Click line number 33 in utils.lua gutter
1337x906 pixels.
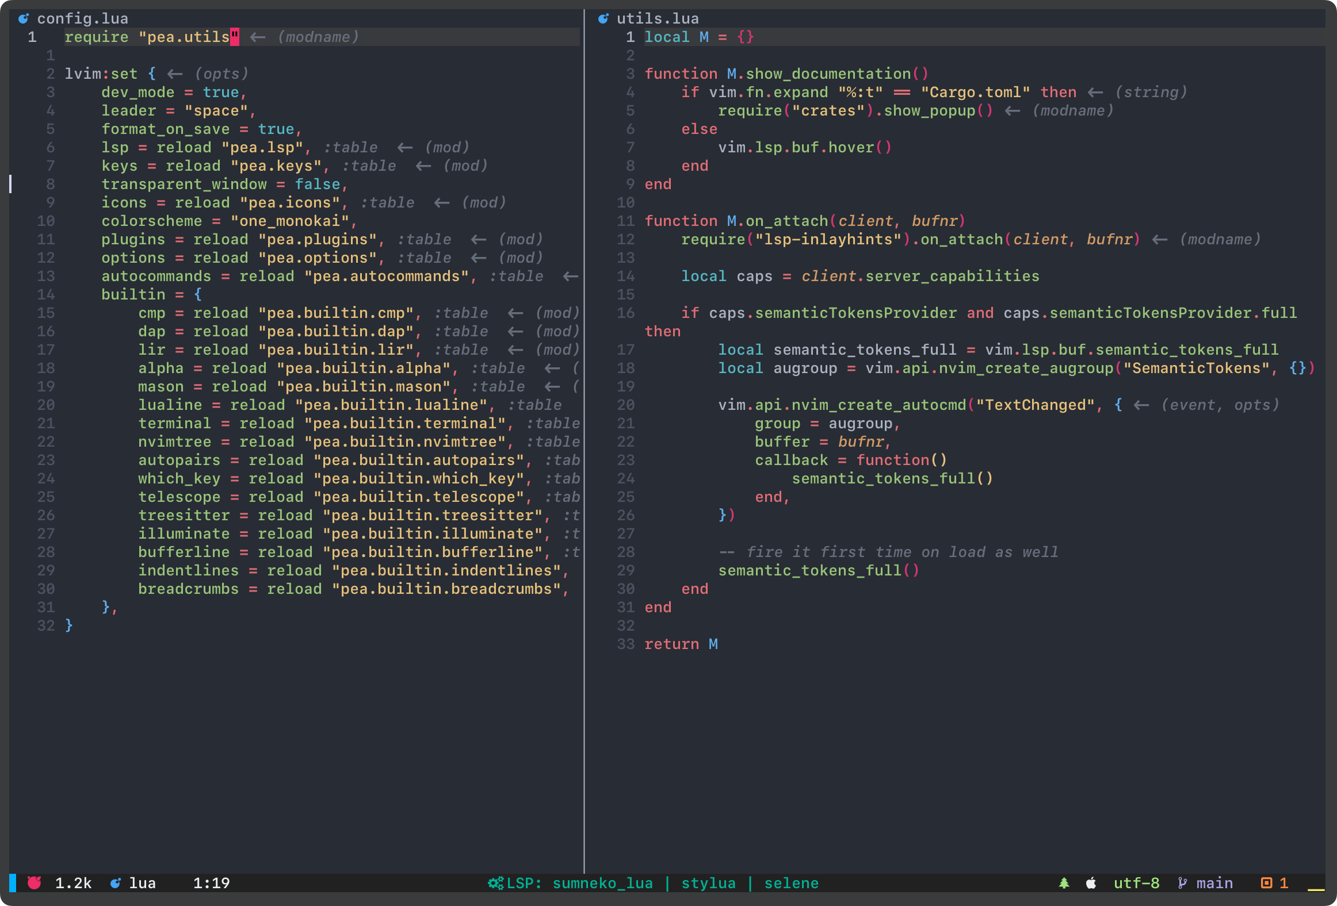[626, 644]
